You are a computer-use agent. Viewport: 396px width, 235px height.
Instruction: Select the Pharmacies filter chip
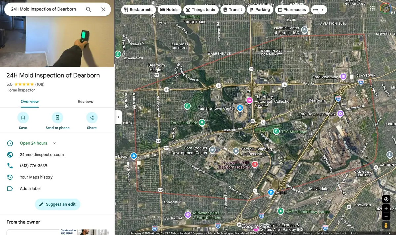pyautogui.click(x=292, y=10)
